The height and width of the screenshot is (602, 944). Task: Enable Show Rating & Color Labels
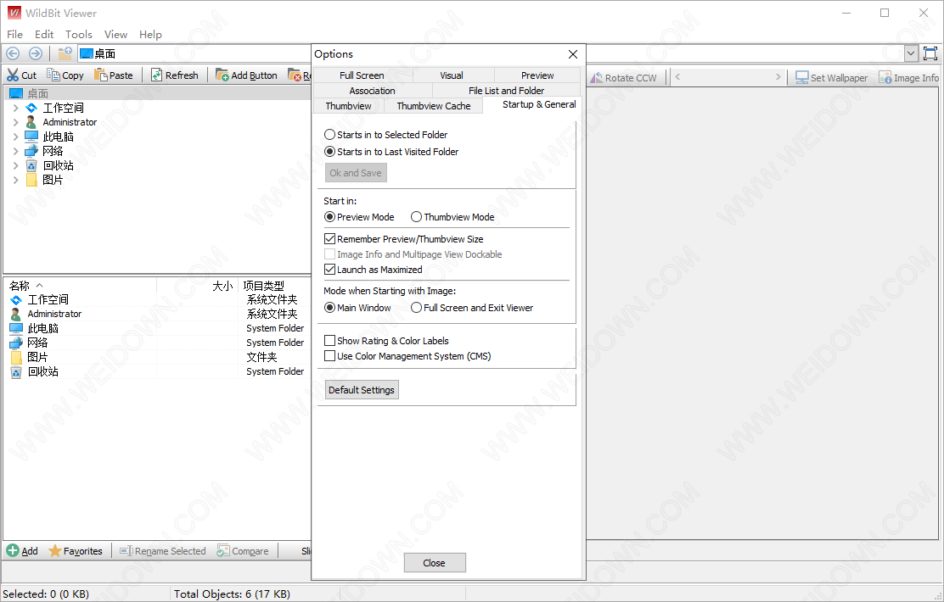point(330,341)
